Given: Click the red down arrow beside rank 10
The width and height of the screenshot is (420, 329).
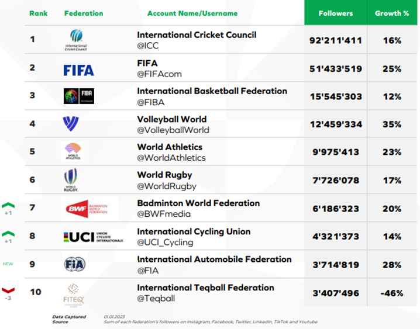Looking at the screenshot, I should point(8,290).
